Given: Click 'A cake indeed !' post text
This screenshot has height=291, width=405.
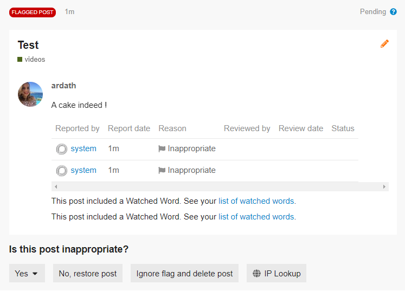Looking at the screenshot, I should click(79, 105).
